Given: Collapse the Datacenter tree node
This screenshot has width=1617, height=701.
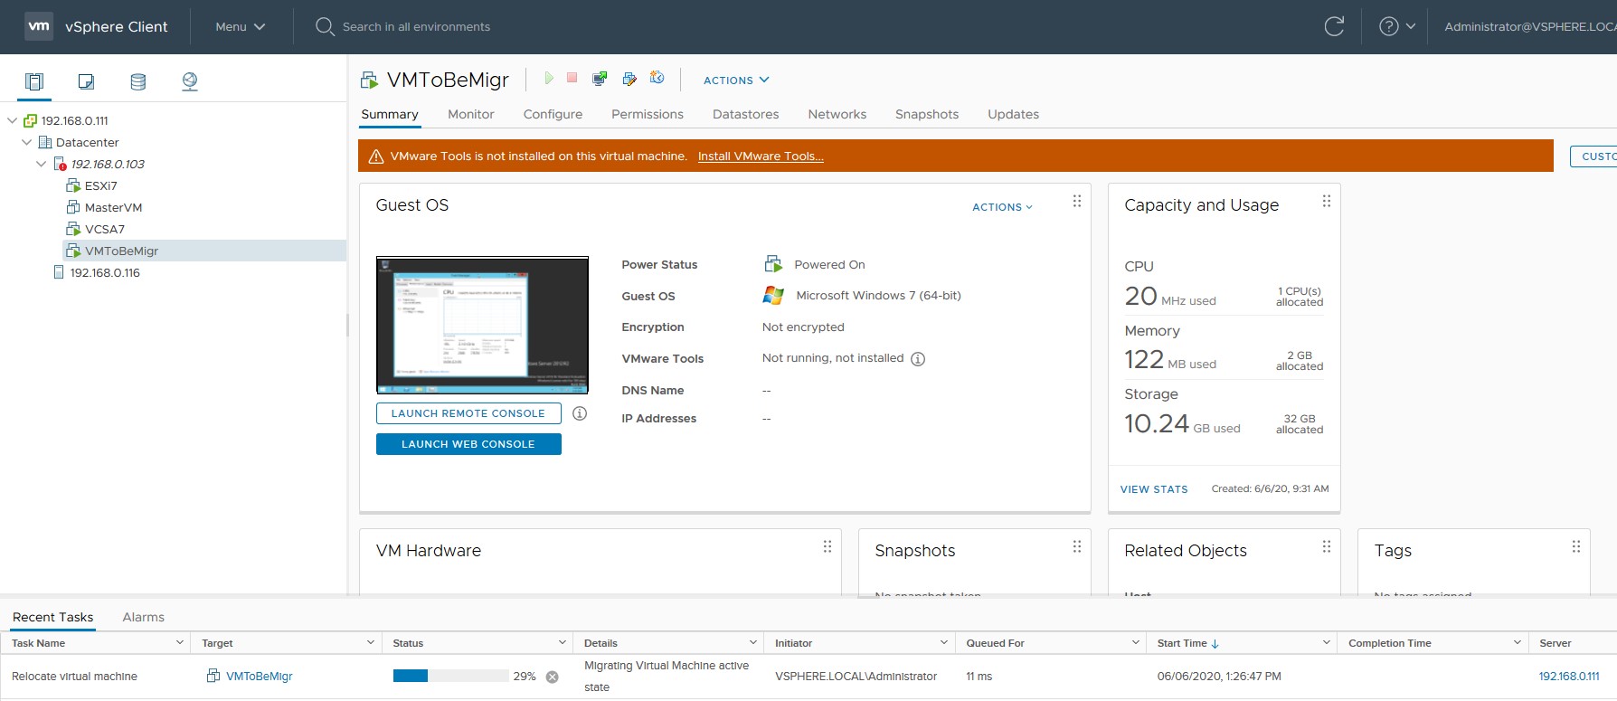Looking at the screenshot, I should point(26,142).
